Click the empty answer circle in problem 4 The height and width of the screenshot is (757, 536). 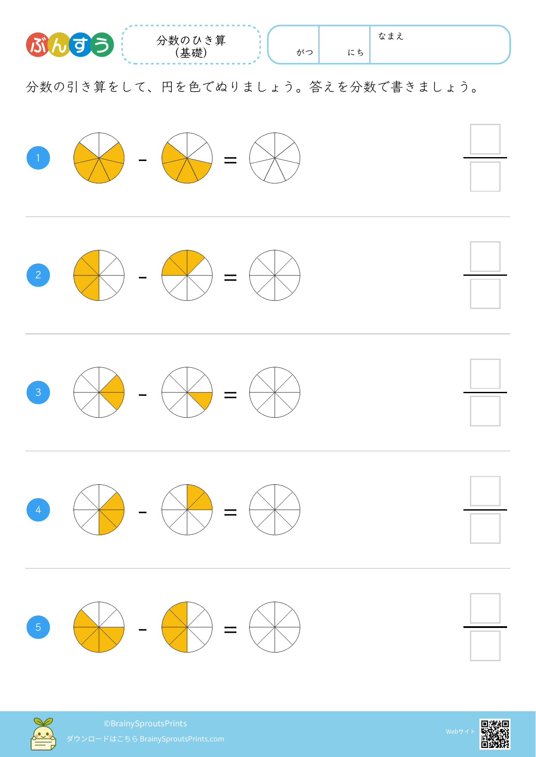(x=275, y=510)
